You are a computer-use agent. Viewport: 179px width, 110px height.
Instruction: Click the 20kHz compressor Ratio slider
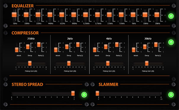click(x=156, y=45)
